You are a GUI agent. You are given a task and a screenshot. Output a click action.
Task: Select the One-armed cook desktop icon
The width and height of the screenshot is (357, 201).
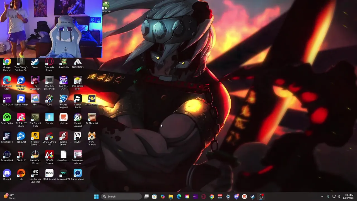[x=78, y=83]
